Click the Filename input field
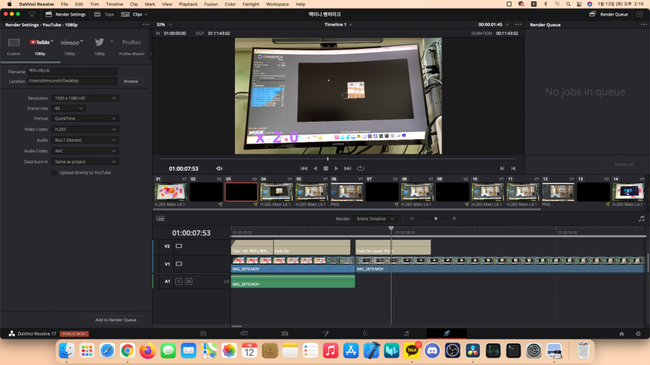650x365 pixels. 72,71
